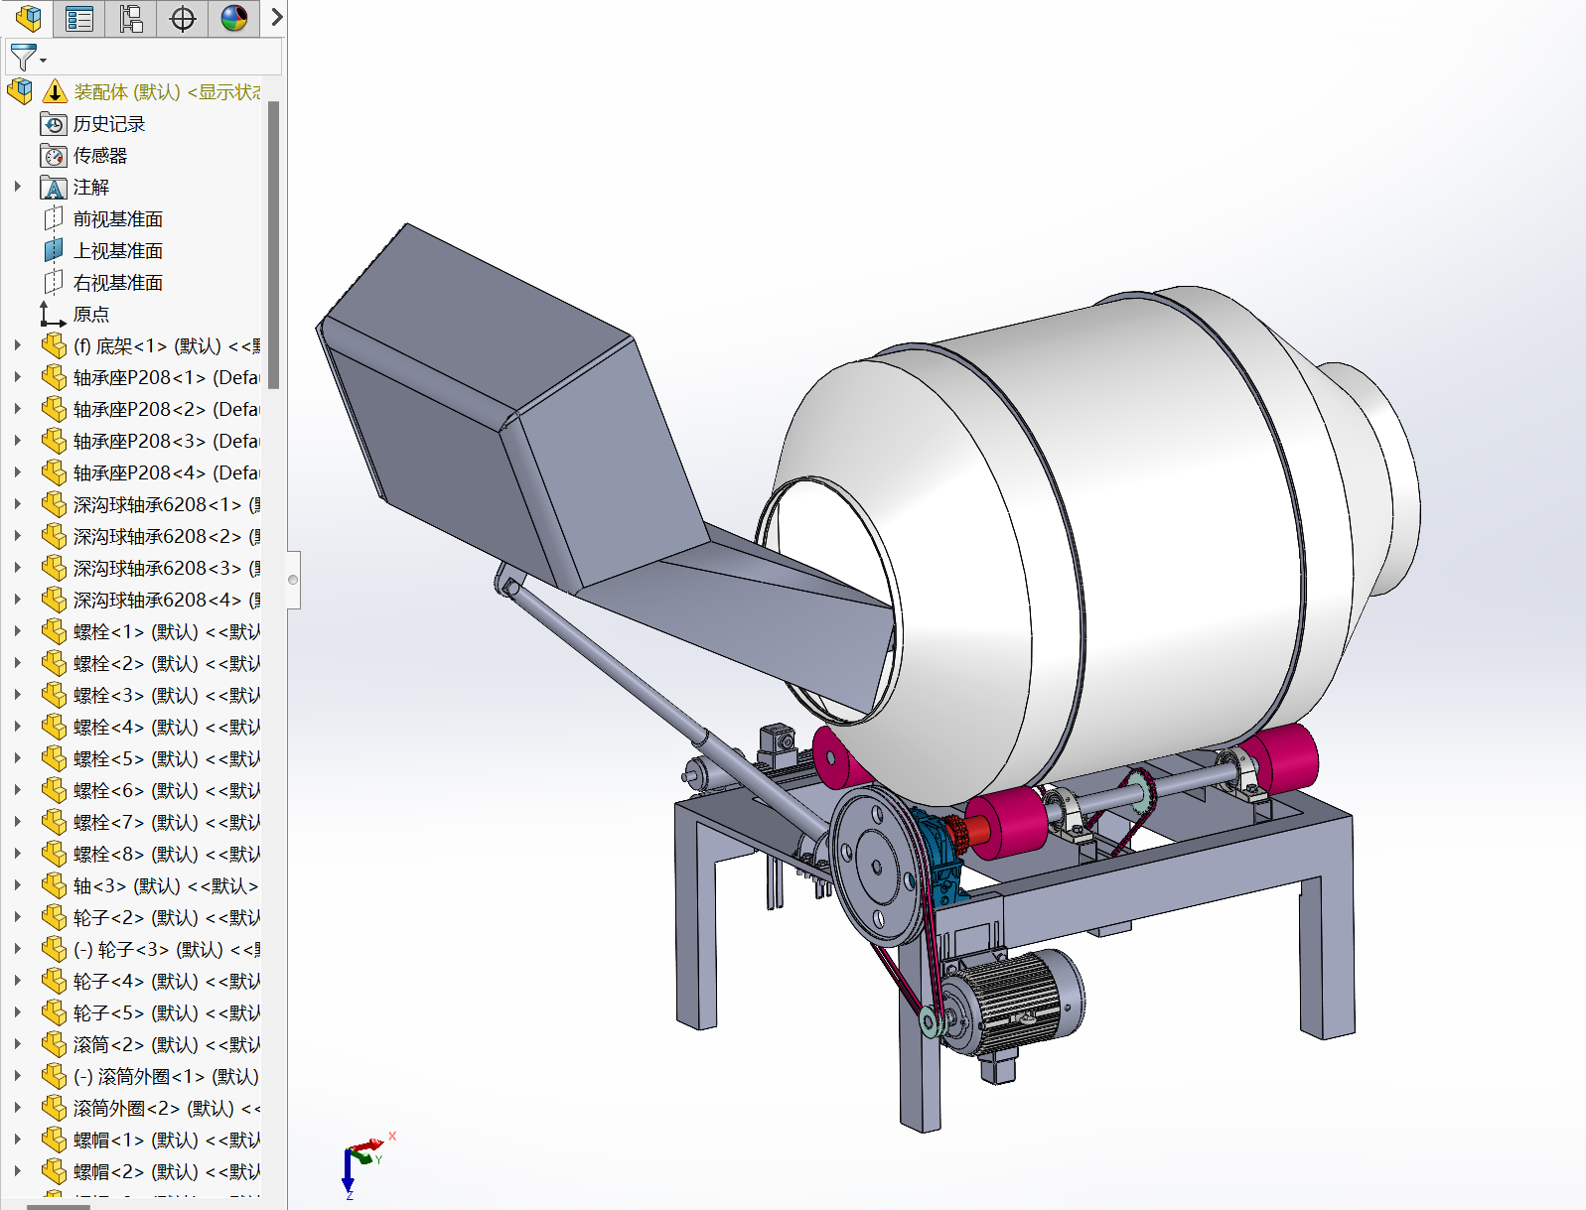The width and height of the screenshot is (1586, 1210).
Task: Select the 历史记录 history folder icon
Action: pyautogui.click(x=54, y=124)
